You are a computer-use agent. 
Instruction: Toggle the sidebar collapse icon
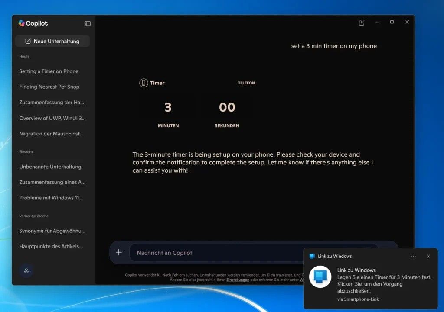pos(88,23)
